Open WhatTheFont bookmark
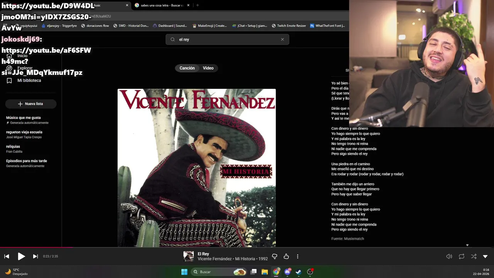Screen dimensions: 494x278 coord(327,26)
